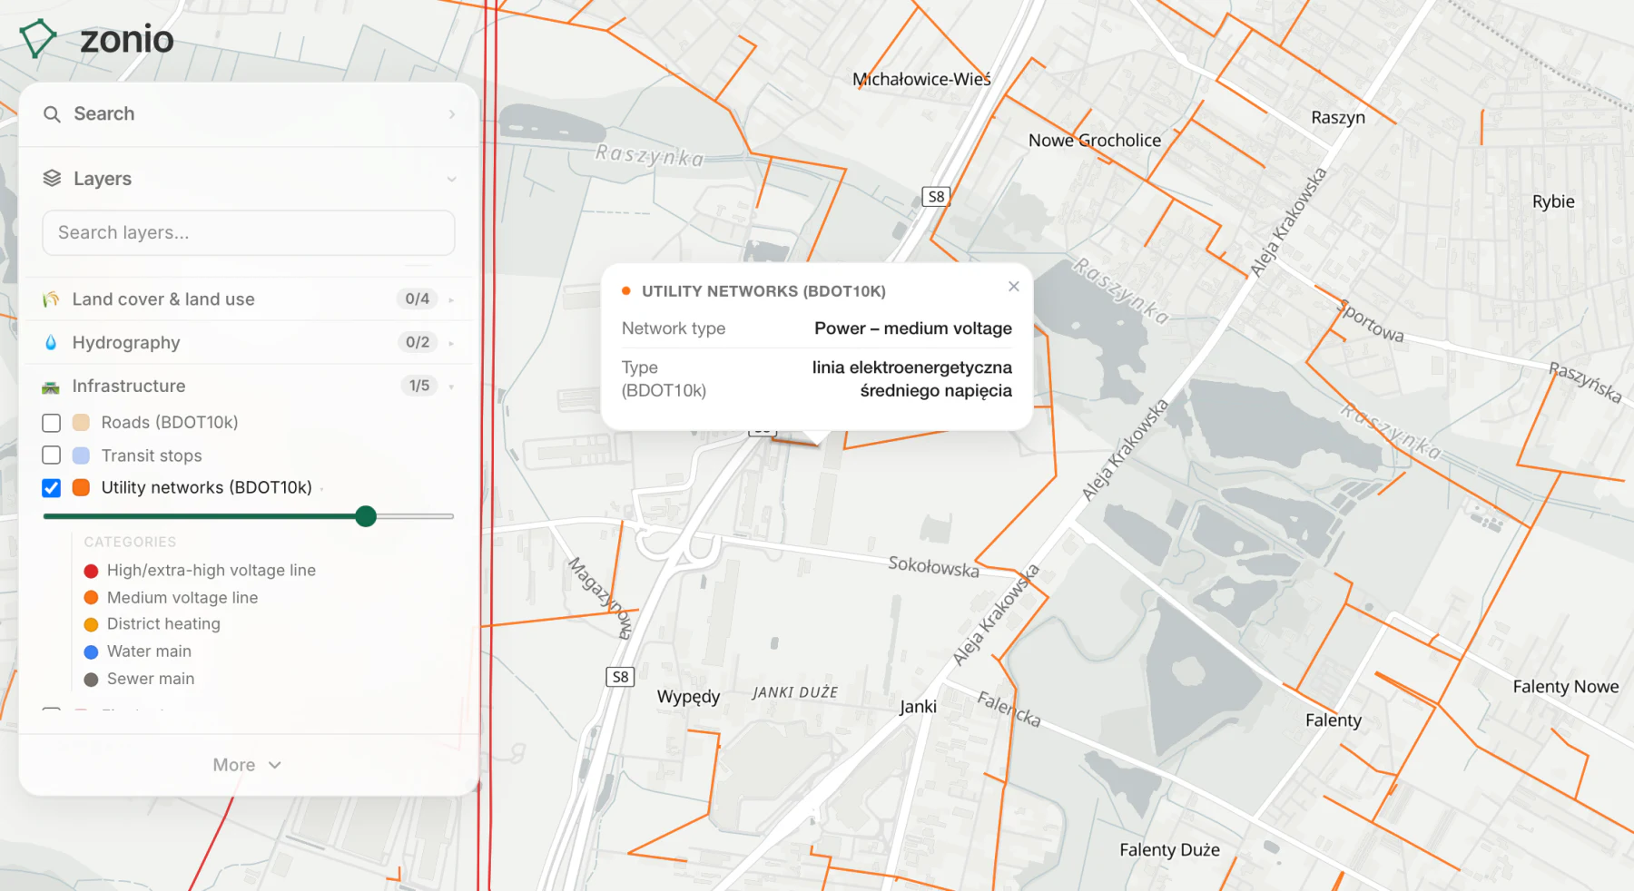Click the Infrastructure road icon

click(x=51, y=387)
